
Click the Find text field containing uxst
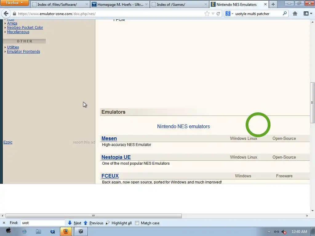click(x=43, y=223)
